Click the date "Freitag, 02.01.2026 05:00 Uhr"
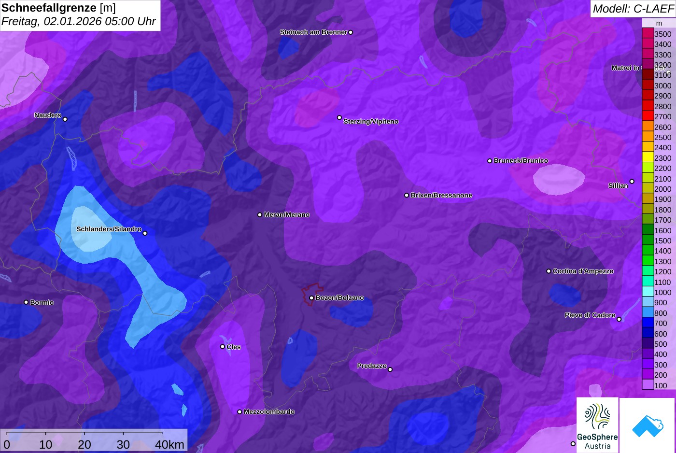The image size is (676, 453). tap(79, 22)
